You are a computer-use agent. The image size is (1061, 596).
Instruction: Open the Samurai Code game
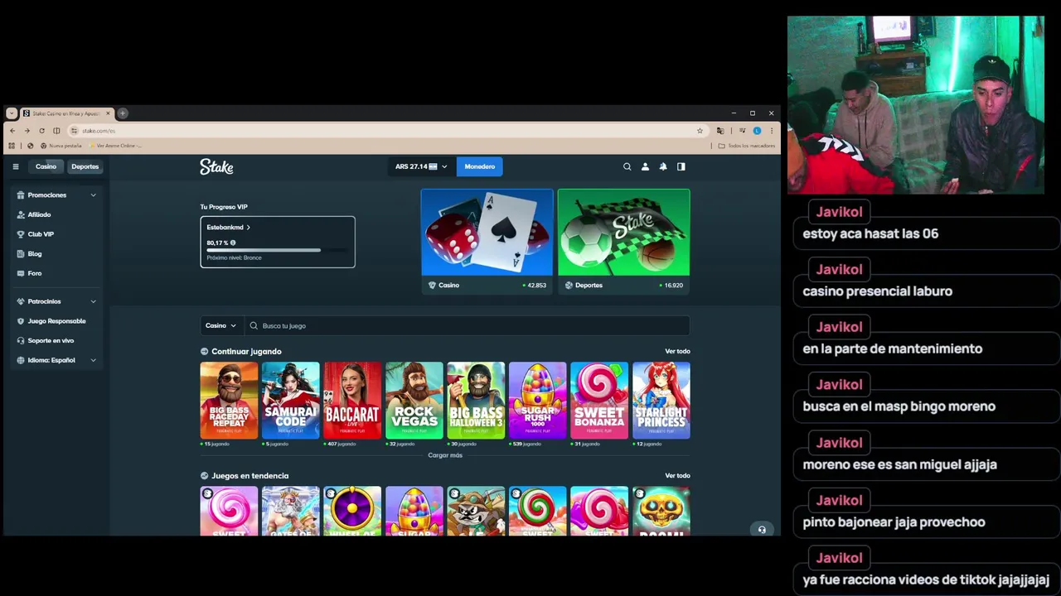(290, 400)
